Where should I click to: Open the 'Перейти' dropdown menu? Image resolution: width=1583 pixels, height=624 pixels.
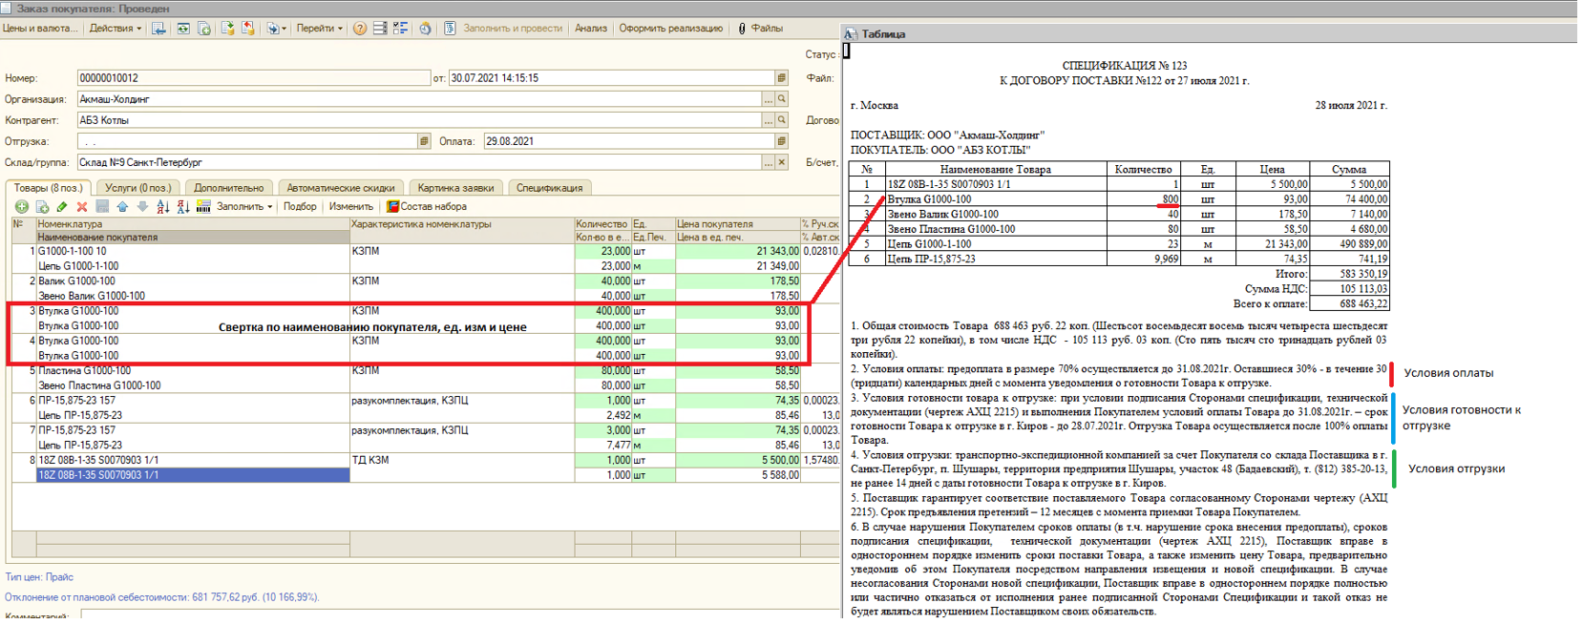[319, 29]
